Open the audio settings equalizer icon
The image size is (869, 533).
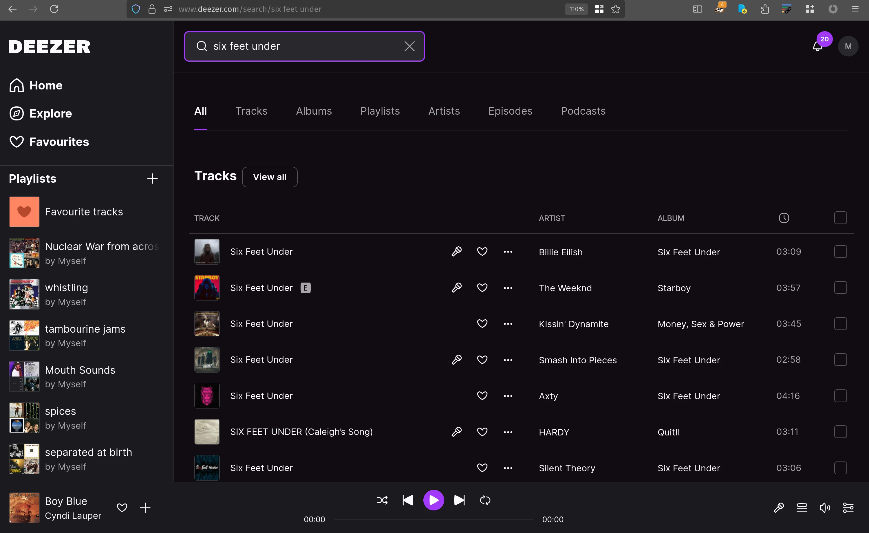click(x=848, y=508)
